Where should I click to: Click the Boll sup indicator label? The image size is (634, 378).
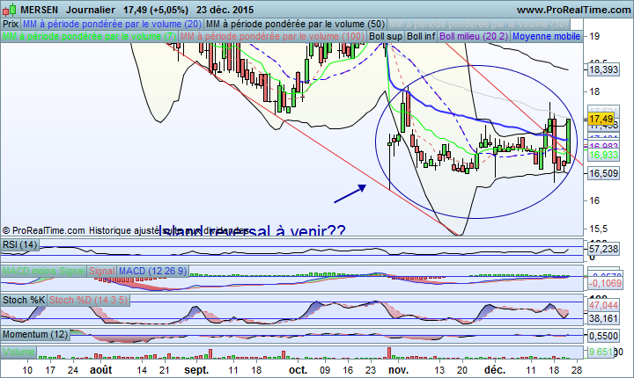(386, 36)
